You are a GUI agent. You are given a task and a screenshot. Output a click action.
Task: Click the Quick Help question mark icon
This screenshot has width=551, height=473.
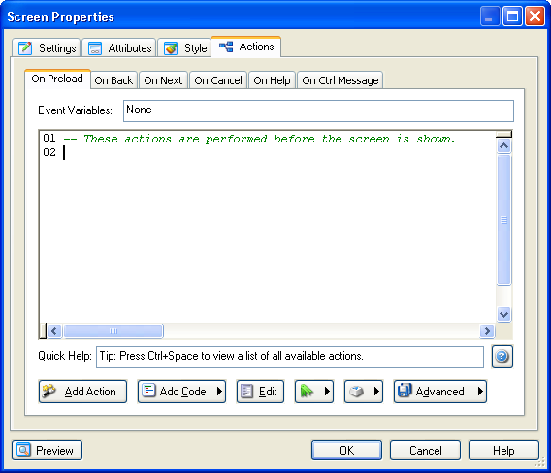point(502,357)
